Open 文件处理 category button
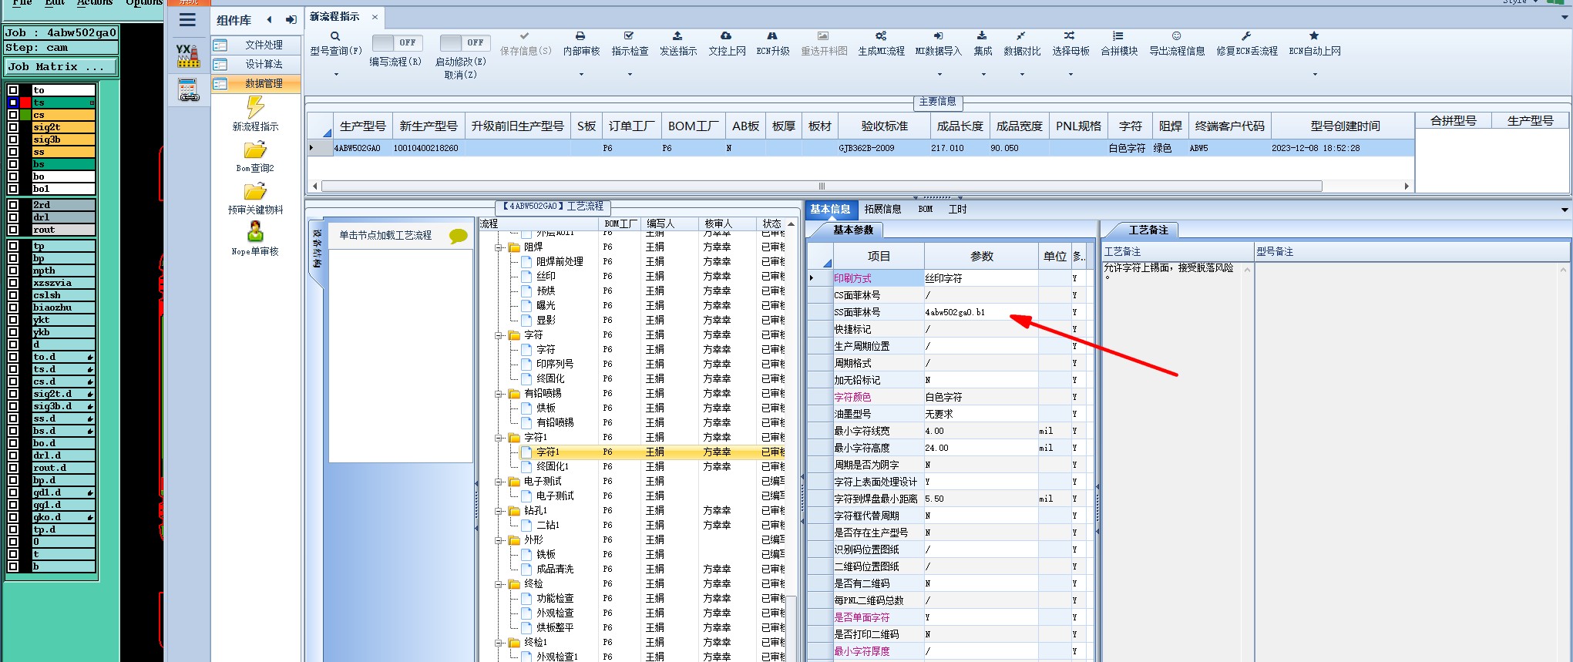Screen dimensions: 1573x662 point(256,45)
